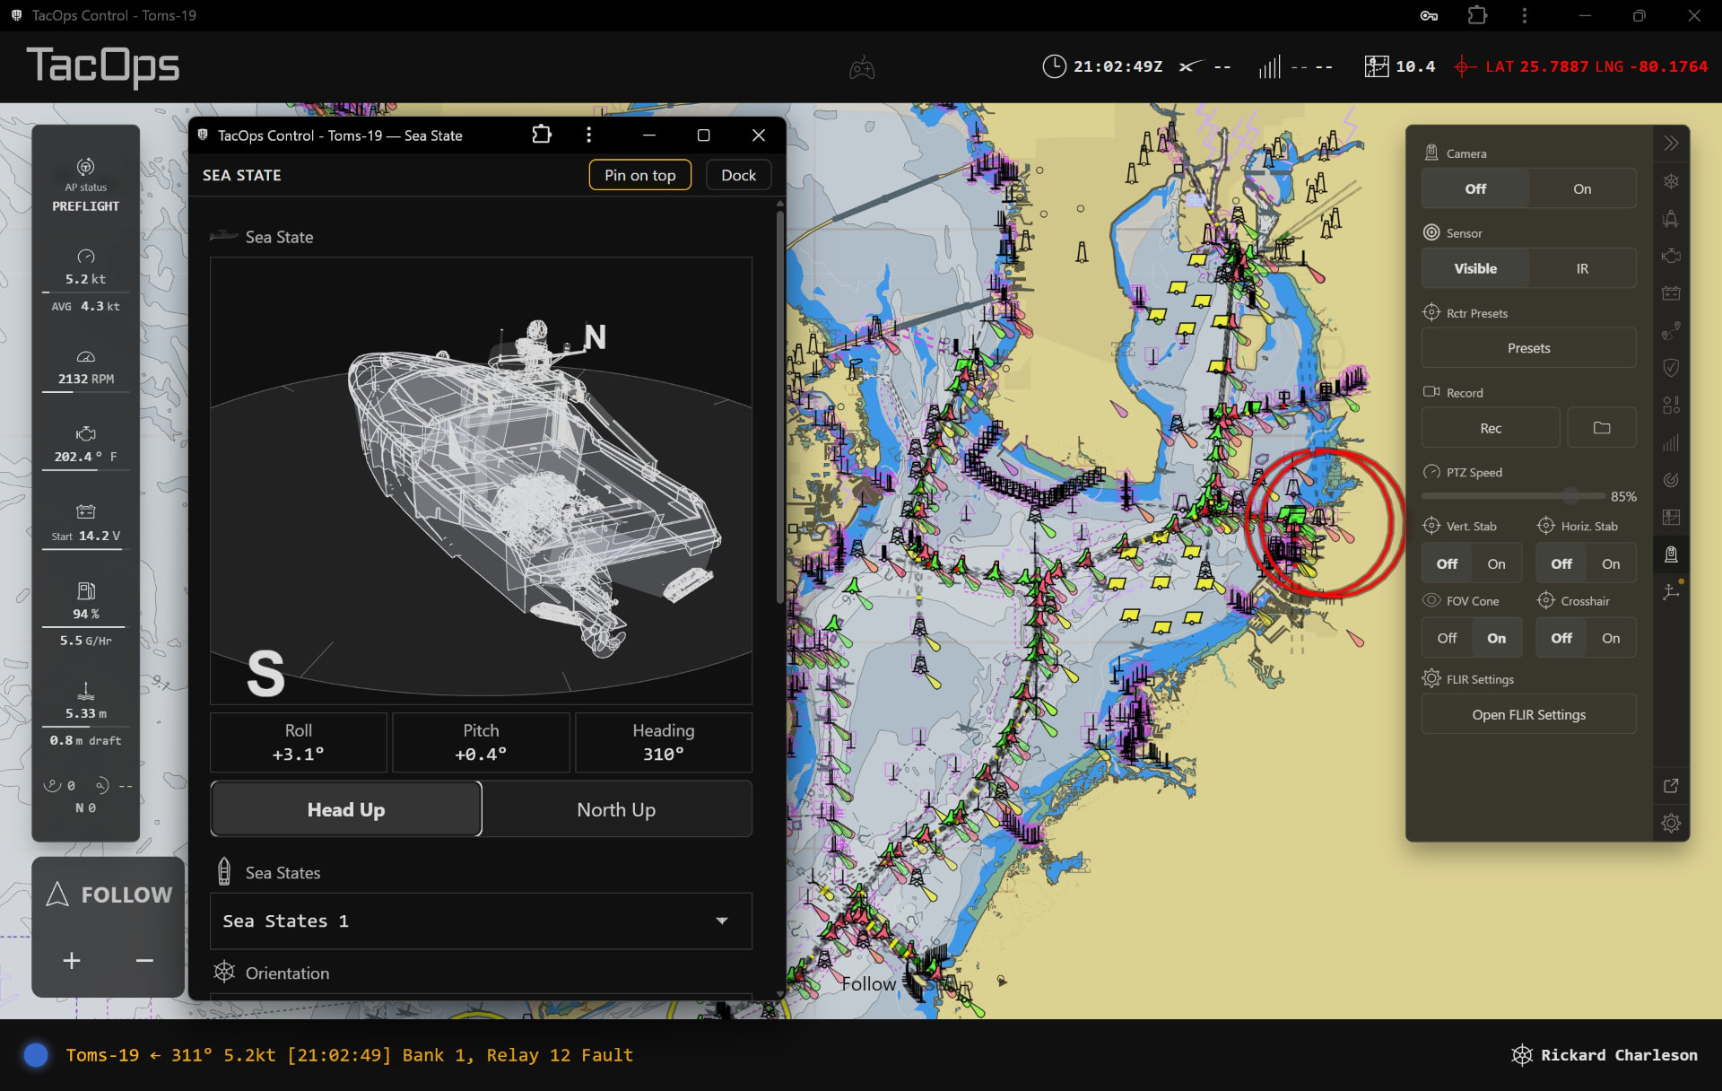Click the gamepad controller icon in header
The image size is (1722, 1091).
coord(862,68)
